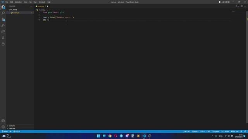The image size is (248, 139).
Task: Open the Help menu
Action: click(x=48, y=2)
